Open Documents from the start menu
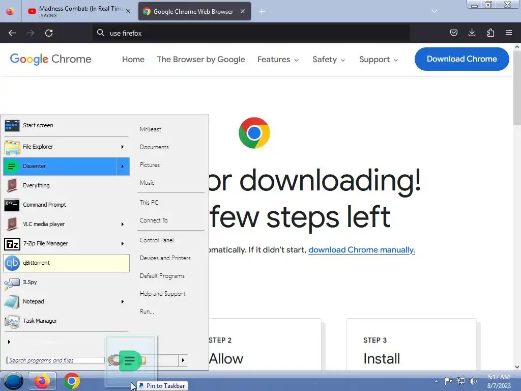This screenshot has height=391, width=521. [154, 147]
